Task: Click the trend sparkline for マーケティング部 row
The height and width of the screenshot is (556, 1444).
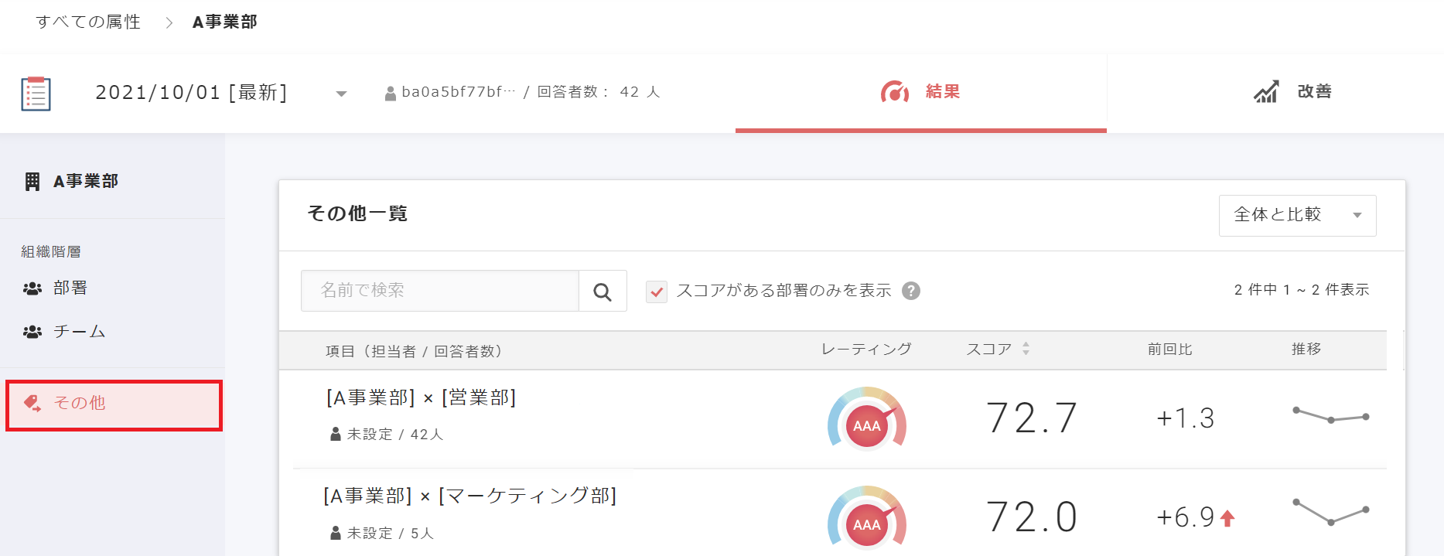Action: (1330, 512)
